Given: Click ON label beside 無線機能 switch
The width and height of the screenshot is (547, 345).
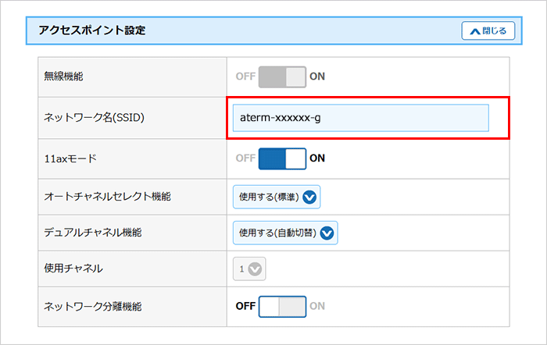Looking at the screenshot, I should [x=317, y=76].
